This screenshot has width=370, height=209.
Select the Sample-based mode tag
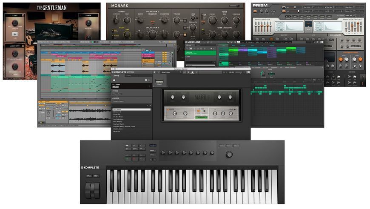pos(119,101)
